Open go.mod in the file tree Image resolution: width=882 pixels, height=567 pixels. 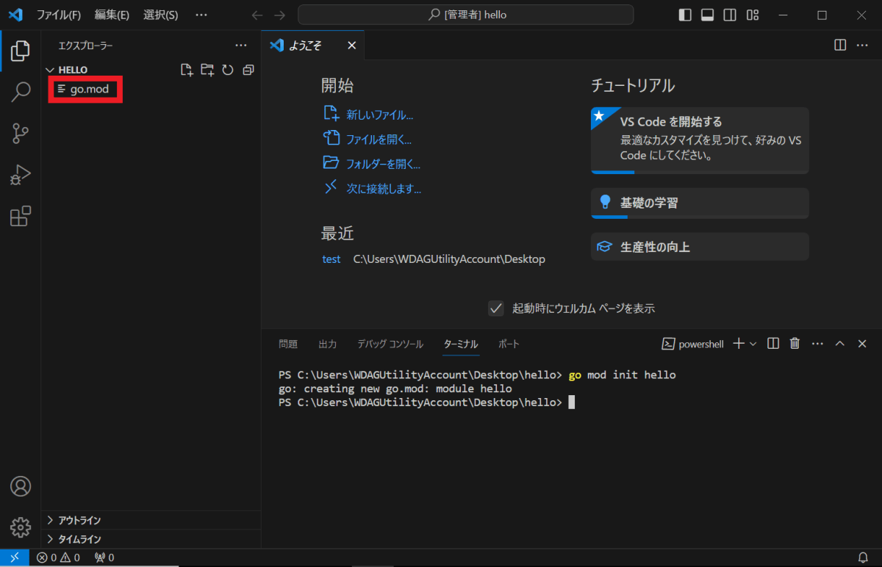(x=89, y=89)
